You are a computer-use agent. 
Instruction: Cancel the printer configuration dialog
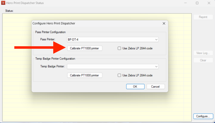(x=155, y=86)
